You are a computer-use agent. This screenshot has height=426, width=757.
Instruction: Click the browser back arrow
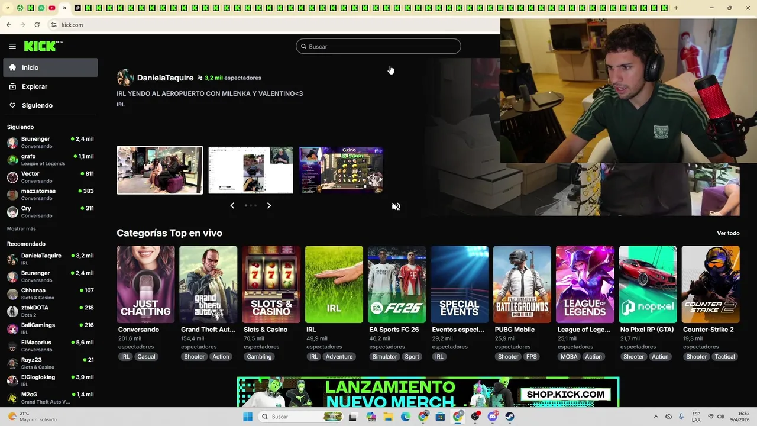(8, 25)
